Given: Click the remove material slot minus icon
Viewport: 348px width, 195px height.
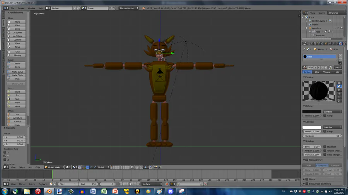Looking at the screenshot, I should coord(340,59).
